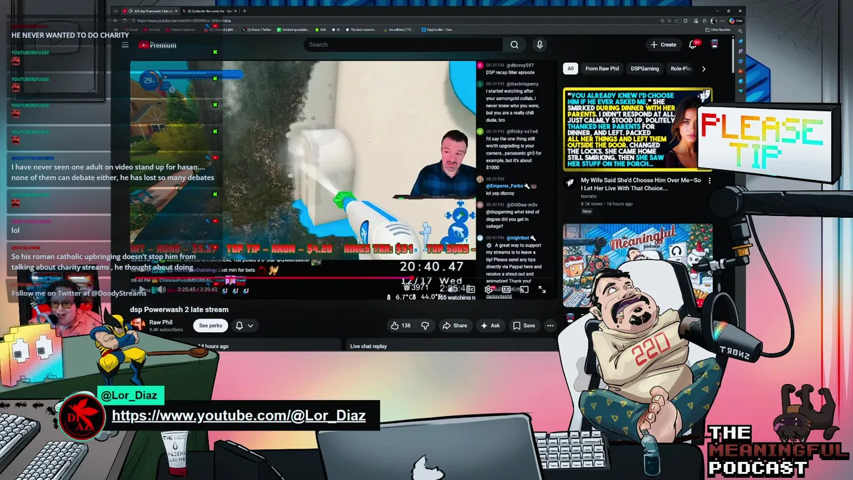Open YouTube notifications bell
The width and height of the screenshot is (853, 480).
pos(693,44)
